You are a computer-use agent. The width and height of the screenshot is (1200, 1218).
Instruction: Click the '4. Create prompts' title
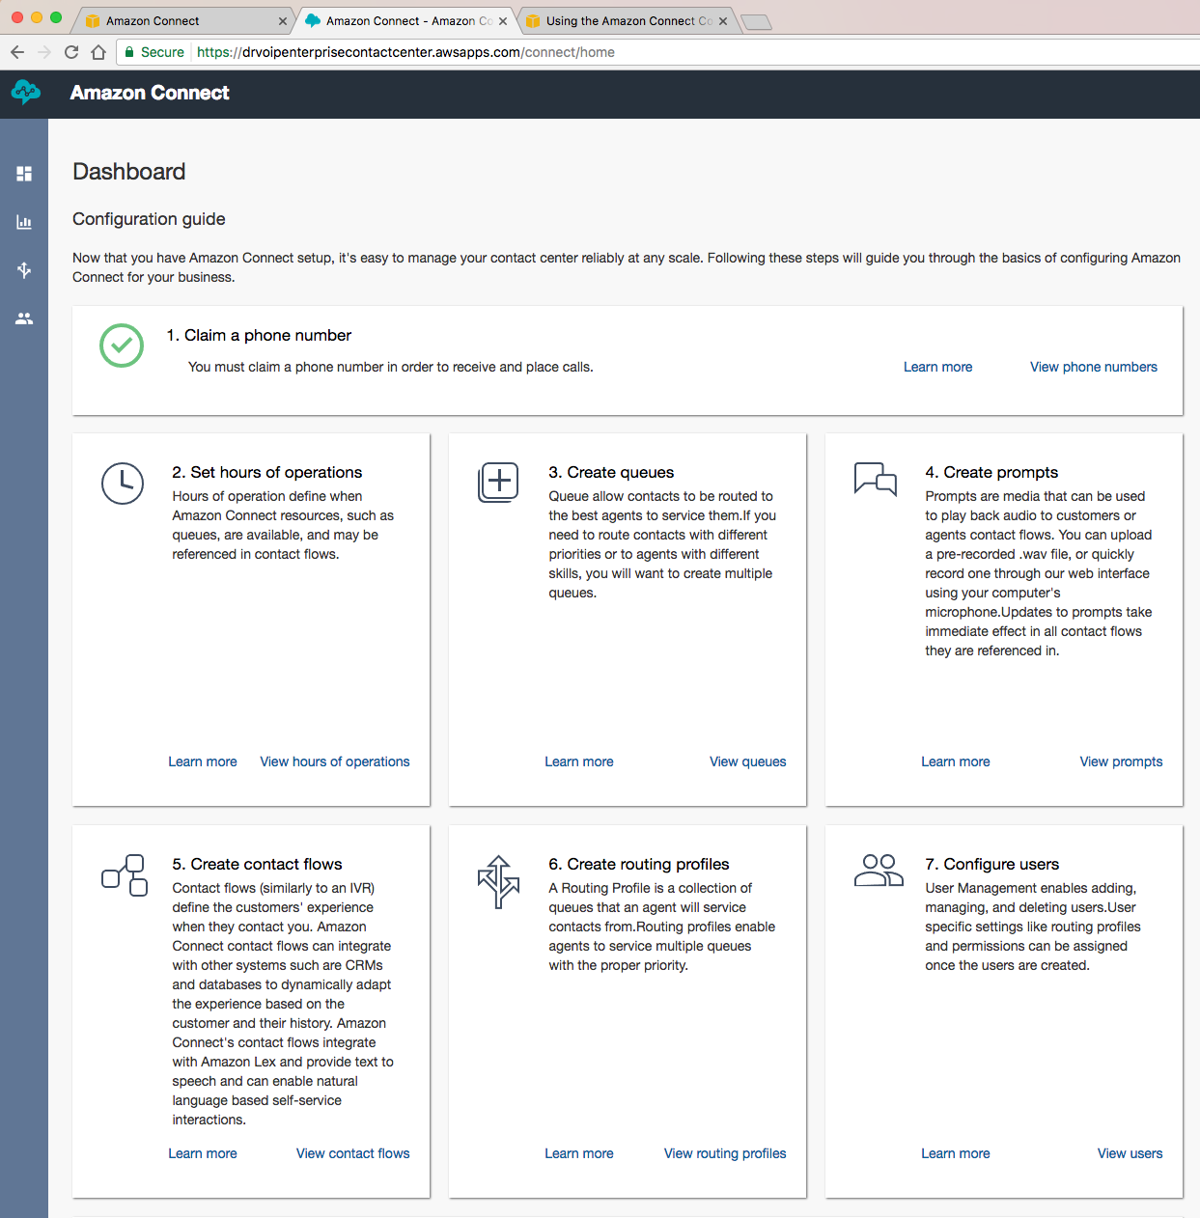coord(991,472)
